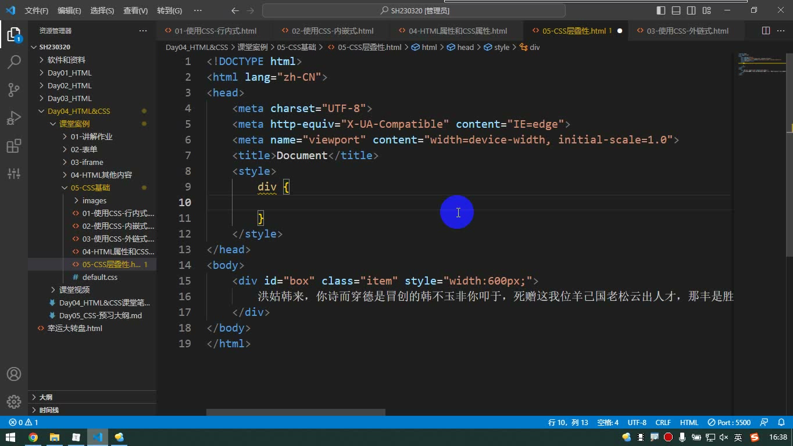Open the Manage gear icon
793x446 pixels.
(x=14, y=401)
